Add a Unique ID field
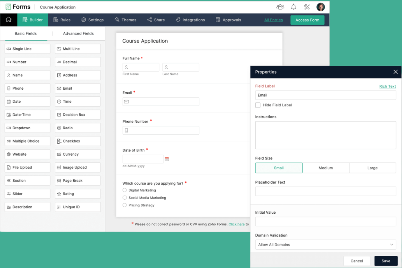402x268 pixels. pos(78,207)
